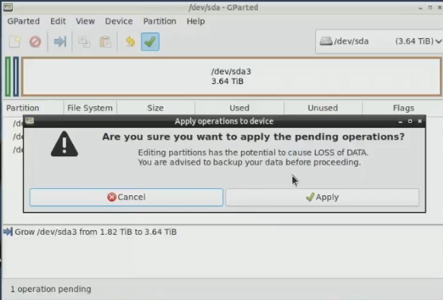This screenshot has width=443, height=300.
Task: Maximize the Apply operations to device dialog
Action: pyautogui.click(x=410, y=121)
